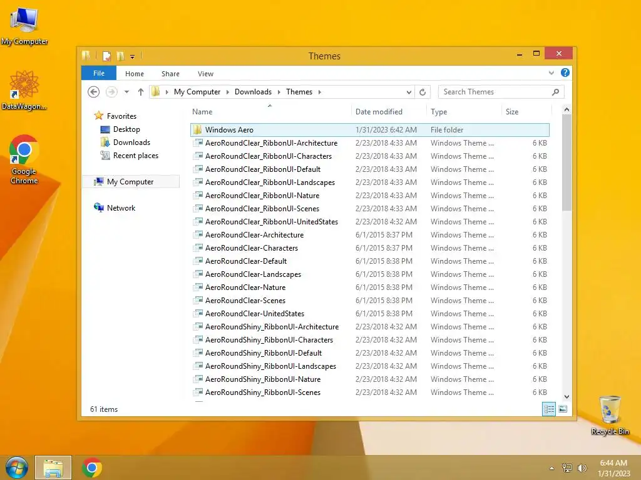
Task: Select the AeroRoundClear-Architecture file
Action: pos(369,235)
